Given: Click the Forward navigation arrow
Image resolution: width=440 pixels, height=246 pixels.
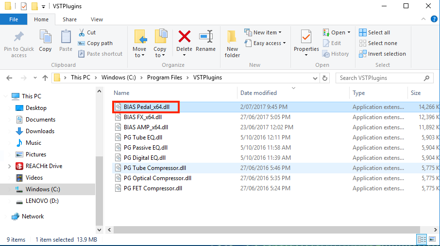Looking at the screenshot, I should (x=24, y=78).
